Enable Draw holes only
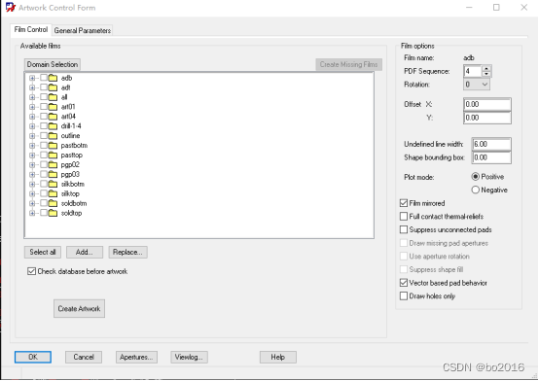This screenshot has height=381, width=539. (x=404, y=295)
